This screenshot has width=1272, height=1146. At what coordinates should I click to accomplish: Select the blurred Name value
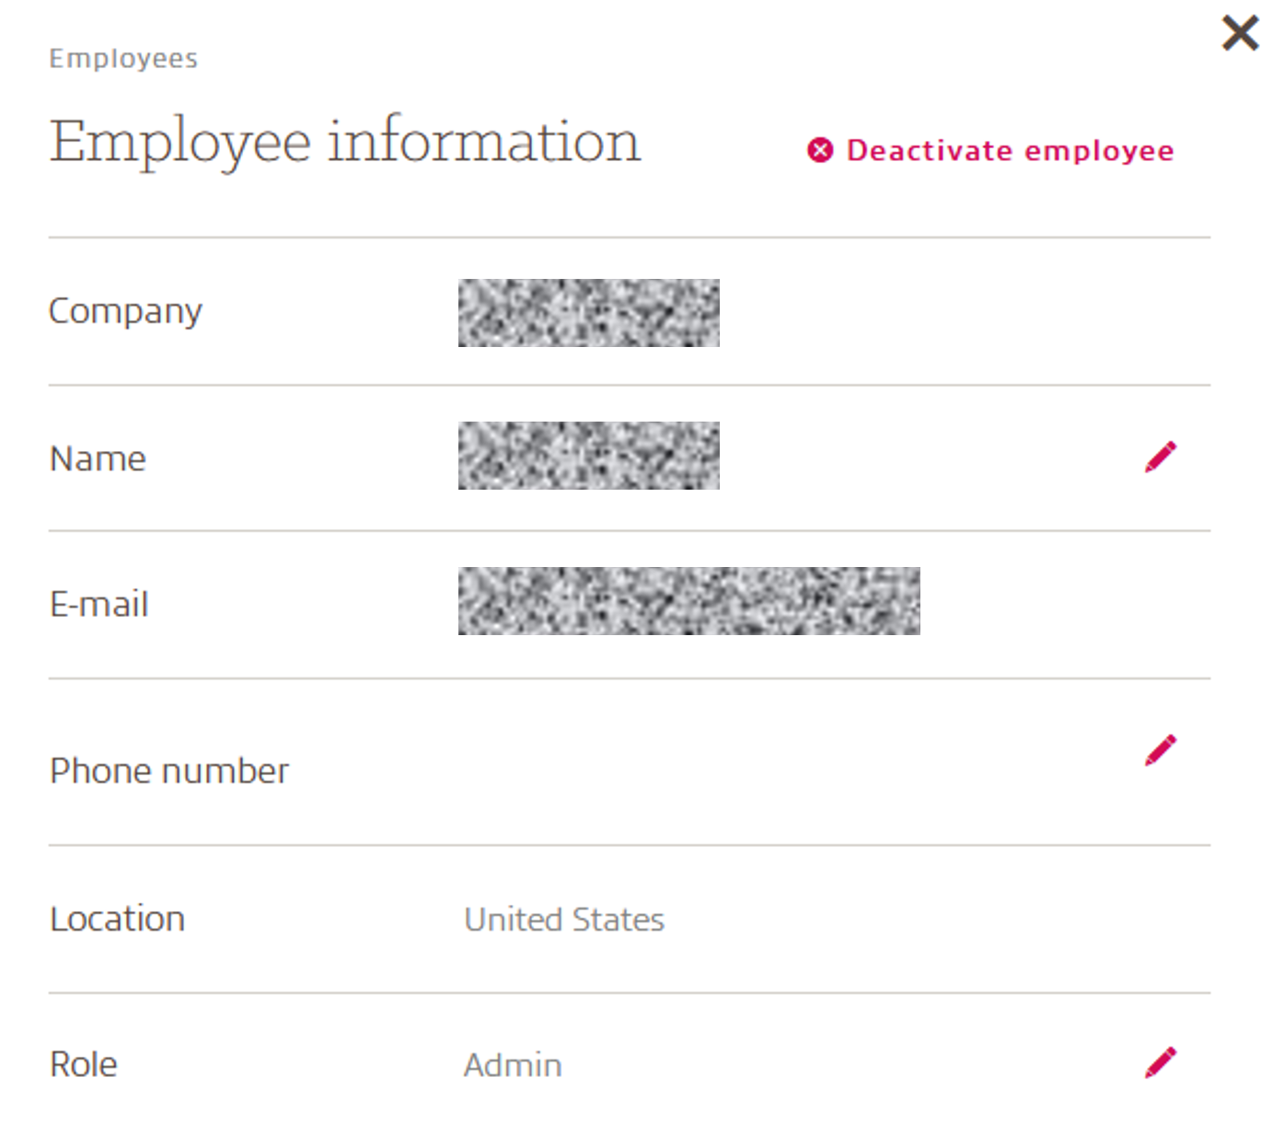pos(588,456)
